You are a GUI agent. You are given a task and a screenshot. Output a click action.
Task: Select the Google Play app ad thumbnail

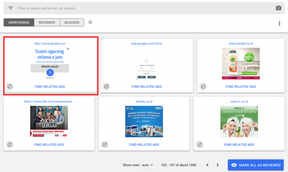(146, 69)
